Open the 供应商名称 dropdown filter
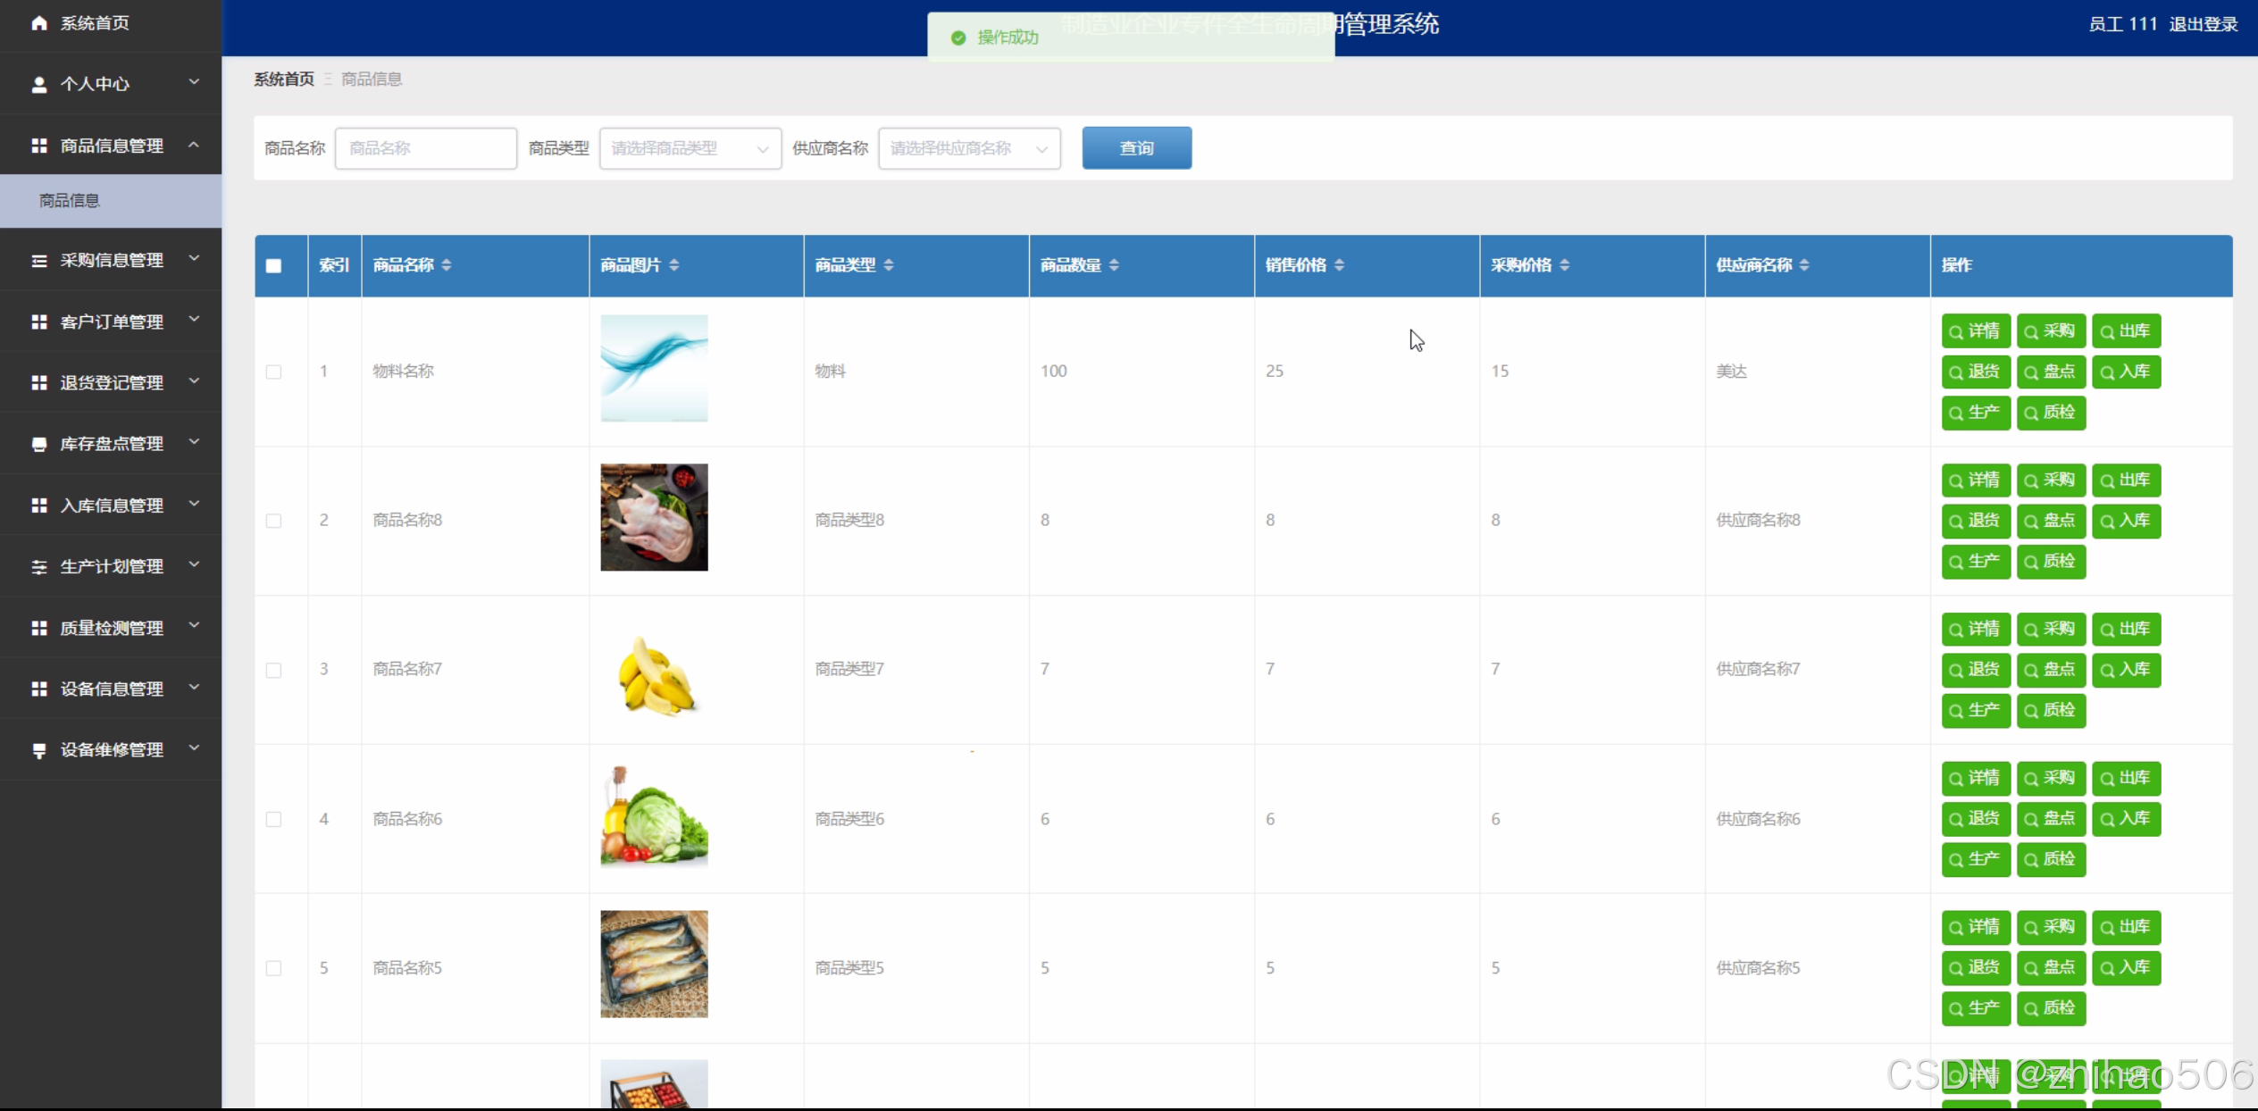The image size is (2258, 1111). [x=969, y=148]
